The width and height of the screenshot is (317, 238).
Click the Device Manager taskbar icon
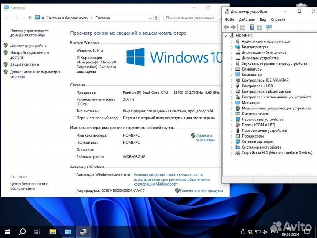[83, 231]
